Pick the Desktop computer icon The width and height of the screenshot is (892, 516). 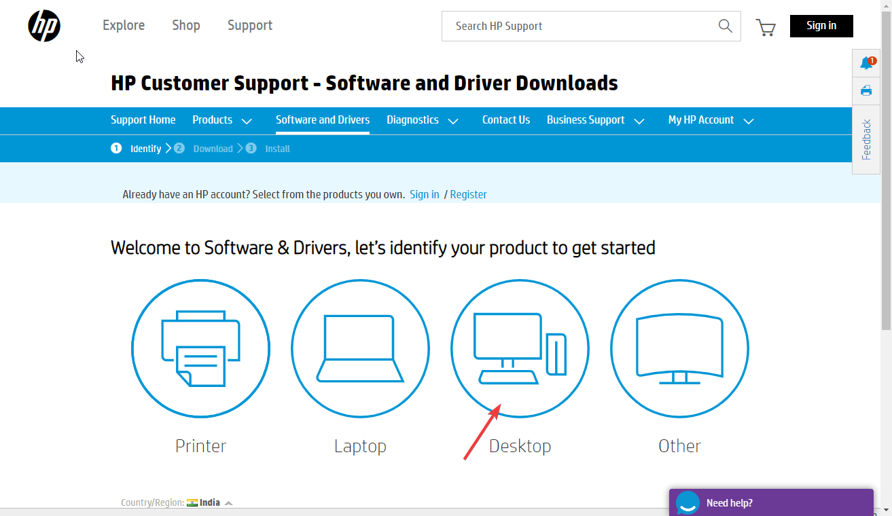pos(520,349)
